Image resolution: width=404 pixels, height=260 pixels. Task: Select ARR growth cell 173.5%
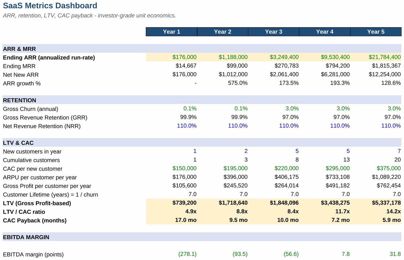coord(274,83)
